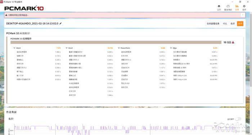Toggle the monitoring details switch
Screen dimensions: 252x135
238,119
